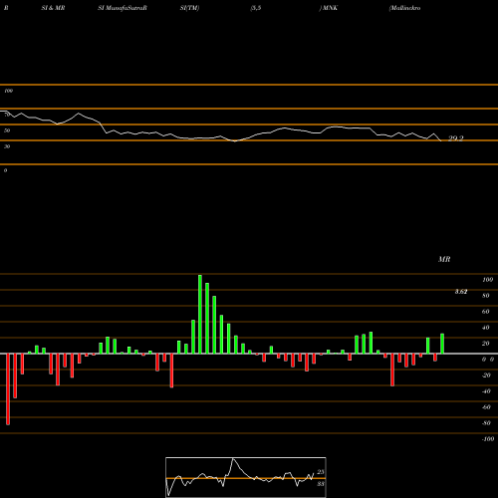This screenshot has width=498, height=498.
Task: Click the 'Mallinckro' company name text
Action: (x=405, y=8)
